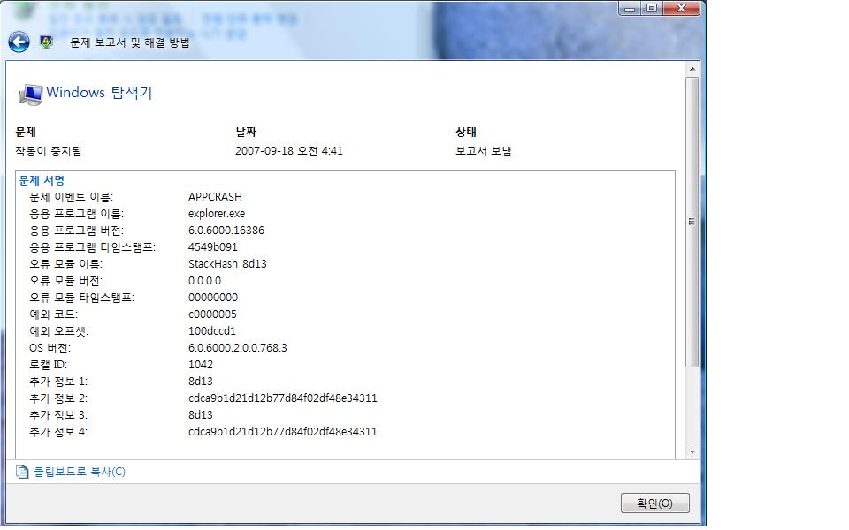Select the APPCRASH event name value
This screenshot has height=530, width=849.
[215, 197]
